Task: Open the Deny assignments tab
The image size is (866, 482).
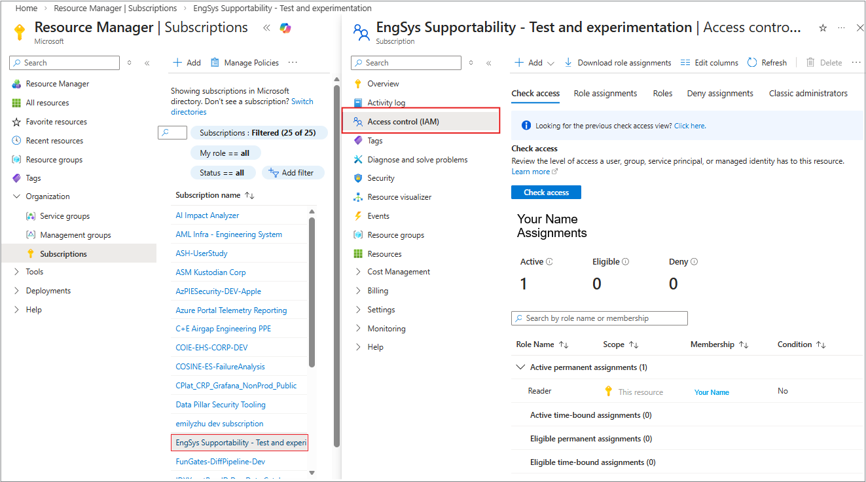Action: pos(720,94)
